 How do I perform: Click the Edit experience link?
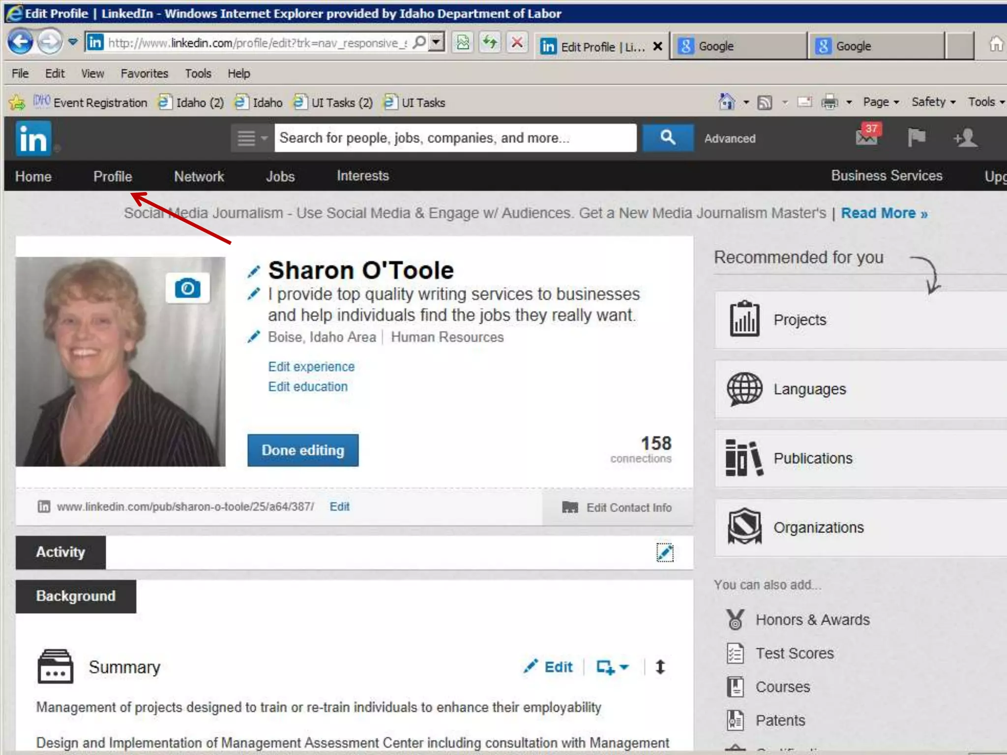pos(311,367)
